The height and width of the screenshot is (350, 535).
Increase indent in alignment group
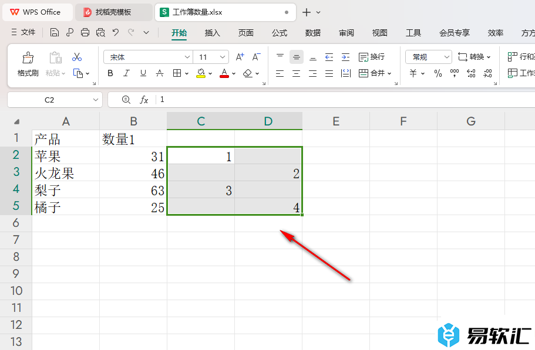[x=346, y=57]
